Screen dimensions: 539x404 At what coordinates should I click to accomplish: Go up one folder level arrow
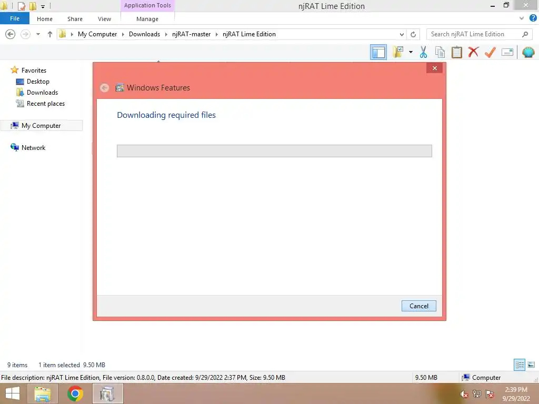point(50,34)
